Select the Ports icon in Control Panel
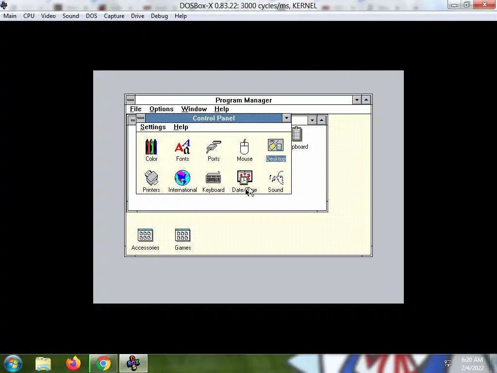 click(x=214, y=150)
